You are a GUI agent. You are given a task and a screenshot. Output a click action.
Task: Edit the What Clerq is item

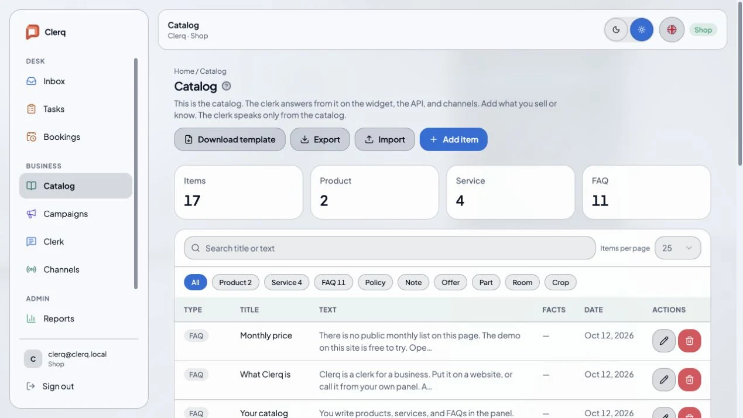664,380
